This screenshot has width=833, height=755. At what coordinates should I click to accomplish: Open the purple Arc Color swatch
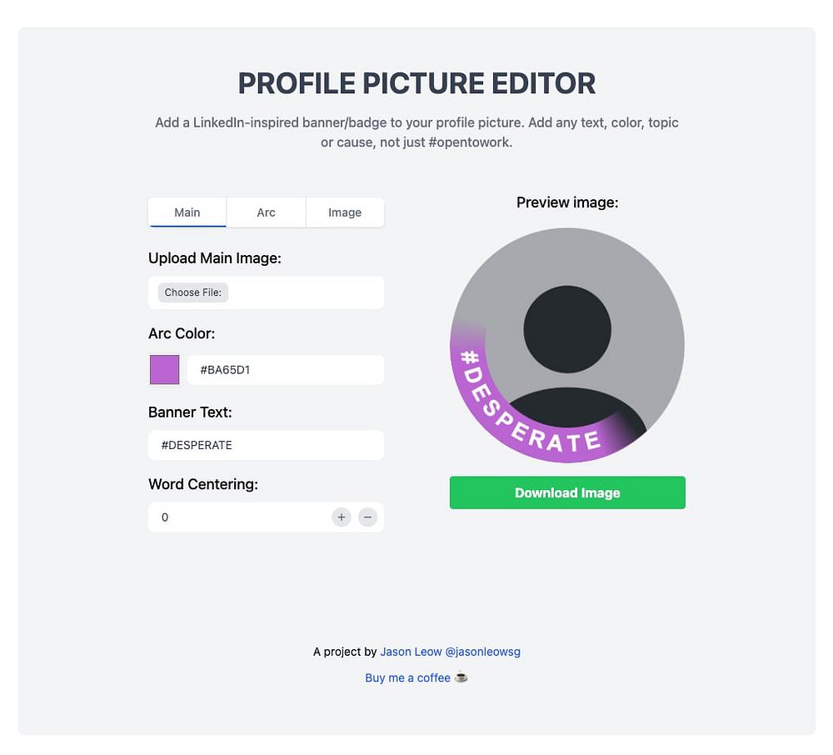(x=165, y=370)
